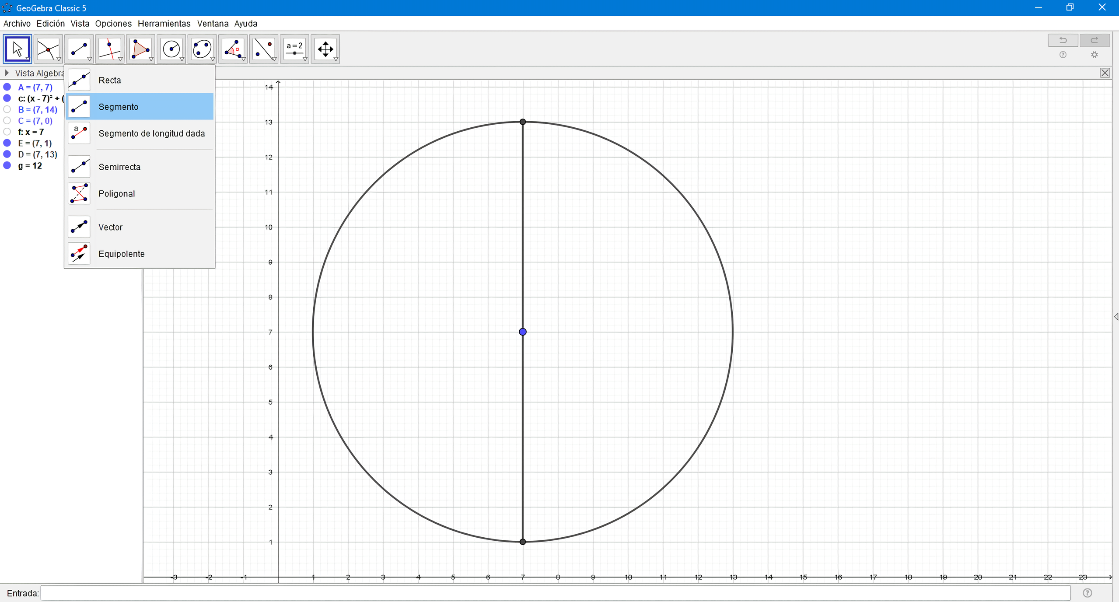Show hidden line f: x = 7
Image resolution: width=1119 pixels, height=602 pixels.
[x=7, y=132]
